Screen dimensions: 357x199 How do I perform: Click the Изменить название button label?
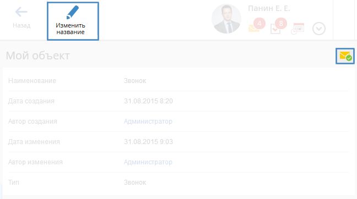71,29
